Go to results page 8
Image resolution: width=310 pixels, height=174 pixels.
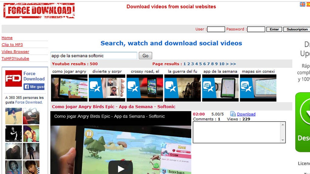(x=212, y=64)
